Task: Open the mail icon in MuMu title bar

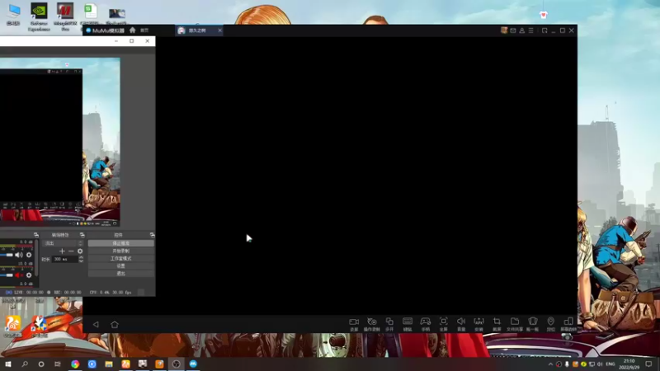Action: pos(512,31)
